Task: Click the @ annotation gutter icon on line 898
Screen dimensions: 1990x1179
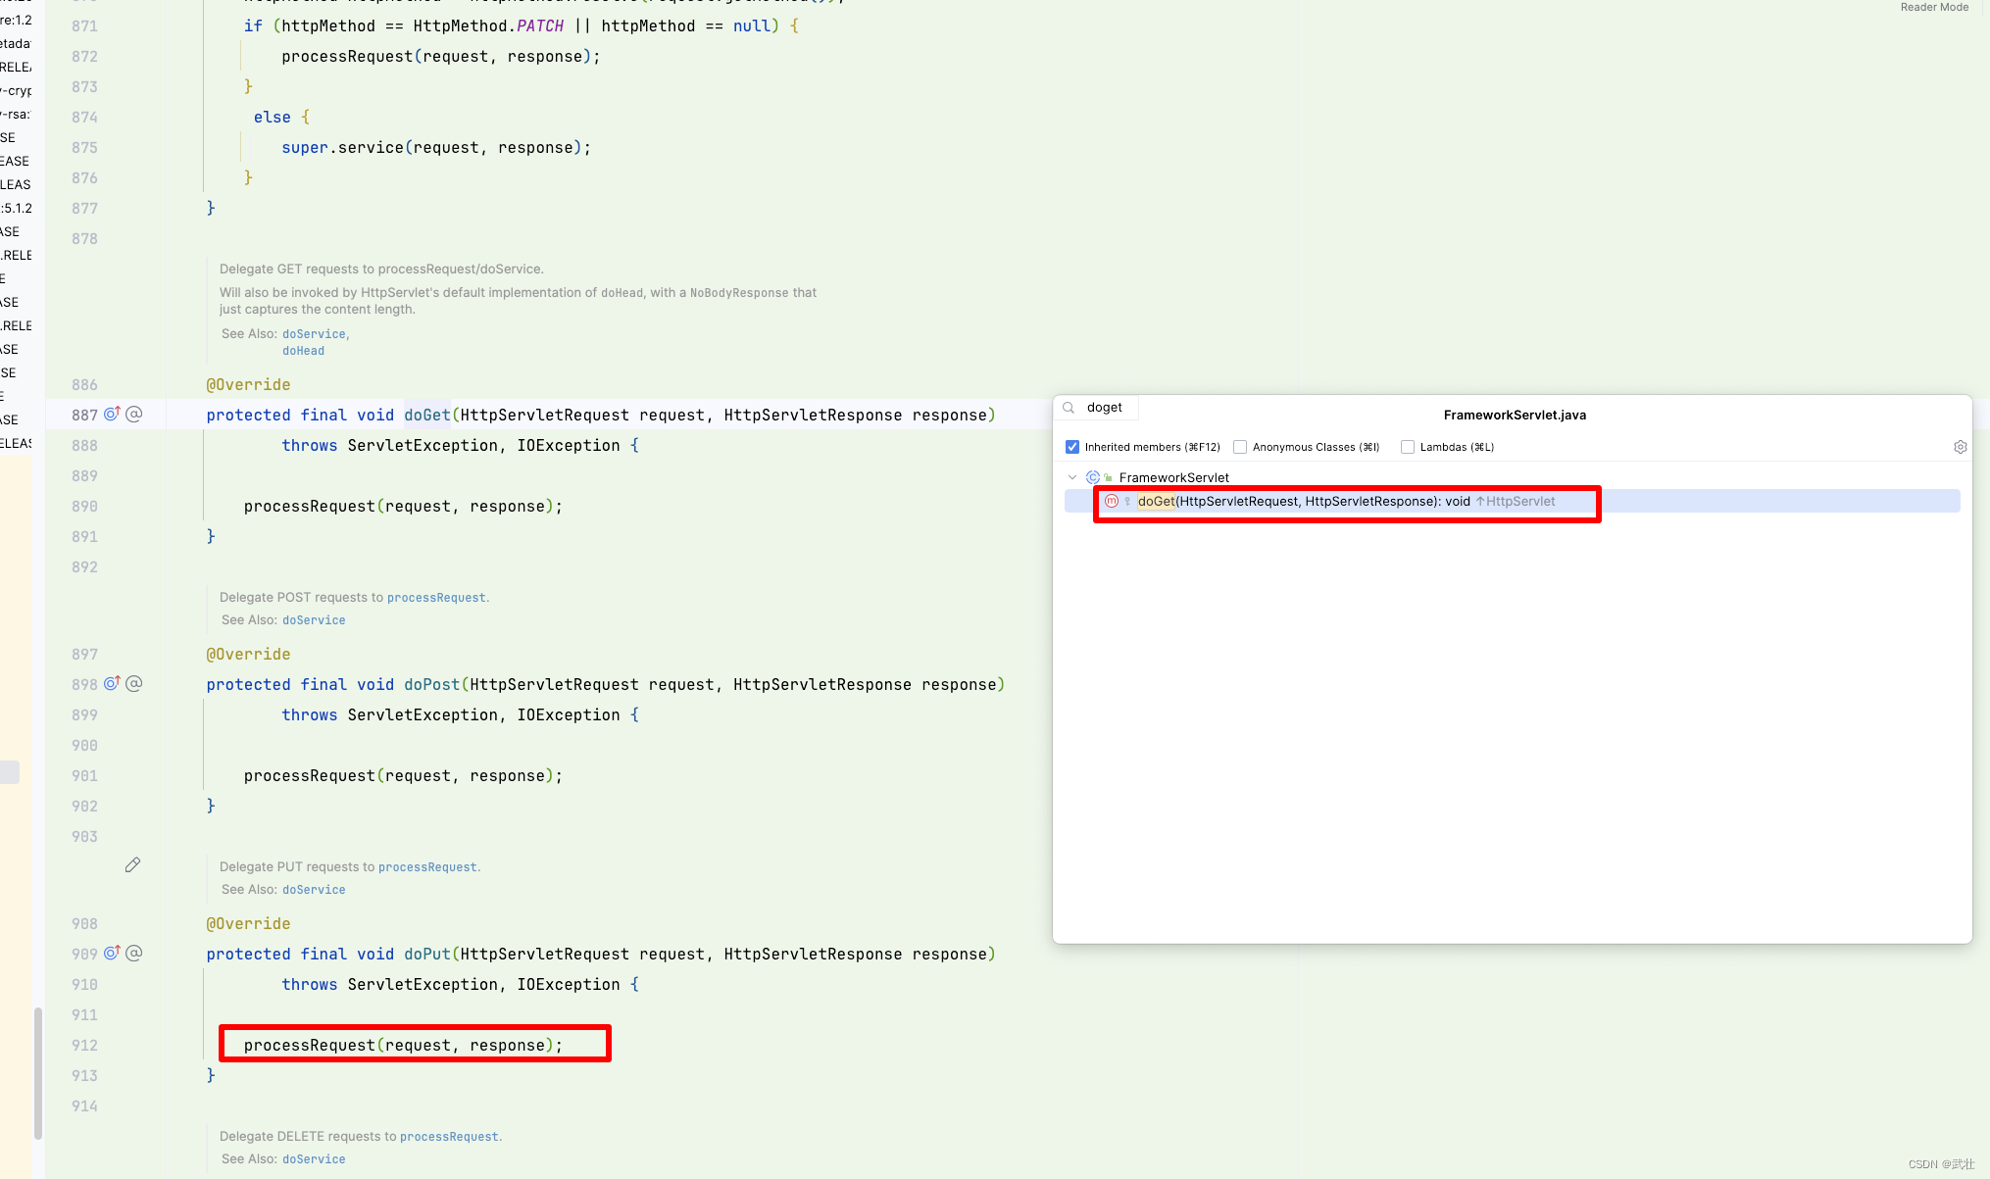Action: coord(134,683)
